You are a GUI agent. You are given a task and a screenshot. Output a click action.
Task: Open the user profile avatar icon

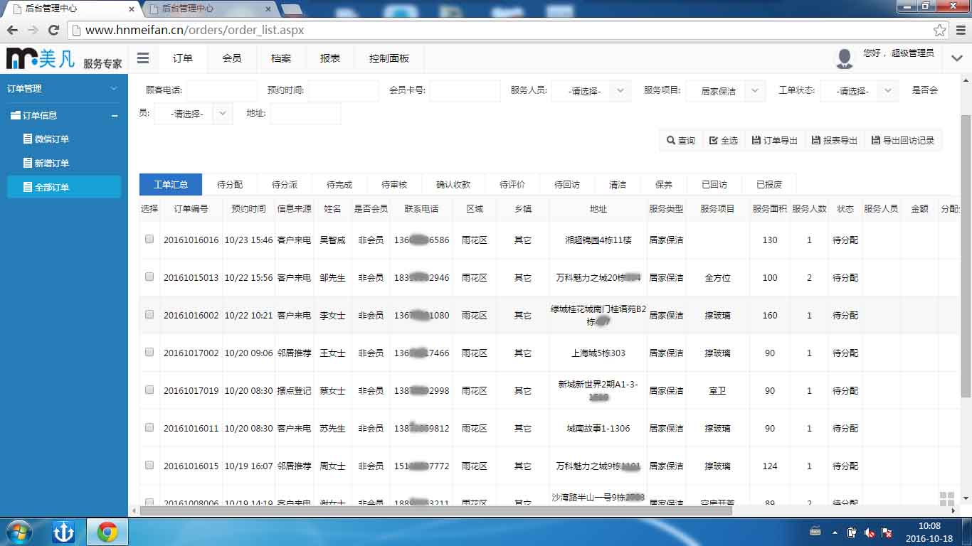tap(844, 58)
